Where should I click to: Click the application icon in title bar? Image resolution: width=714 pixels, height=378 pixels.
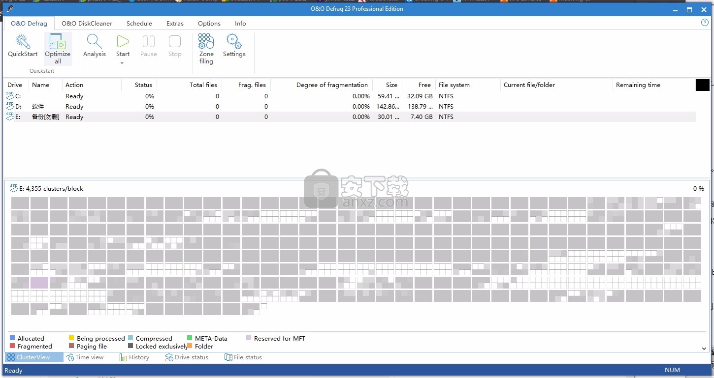click(x=9, y=9)
